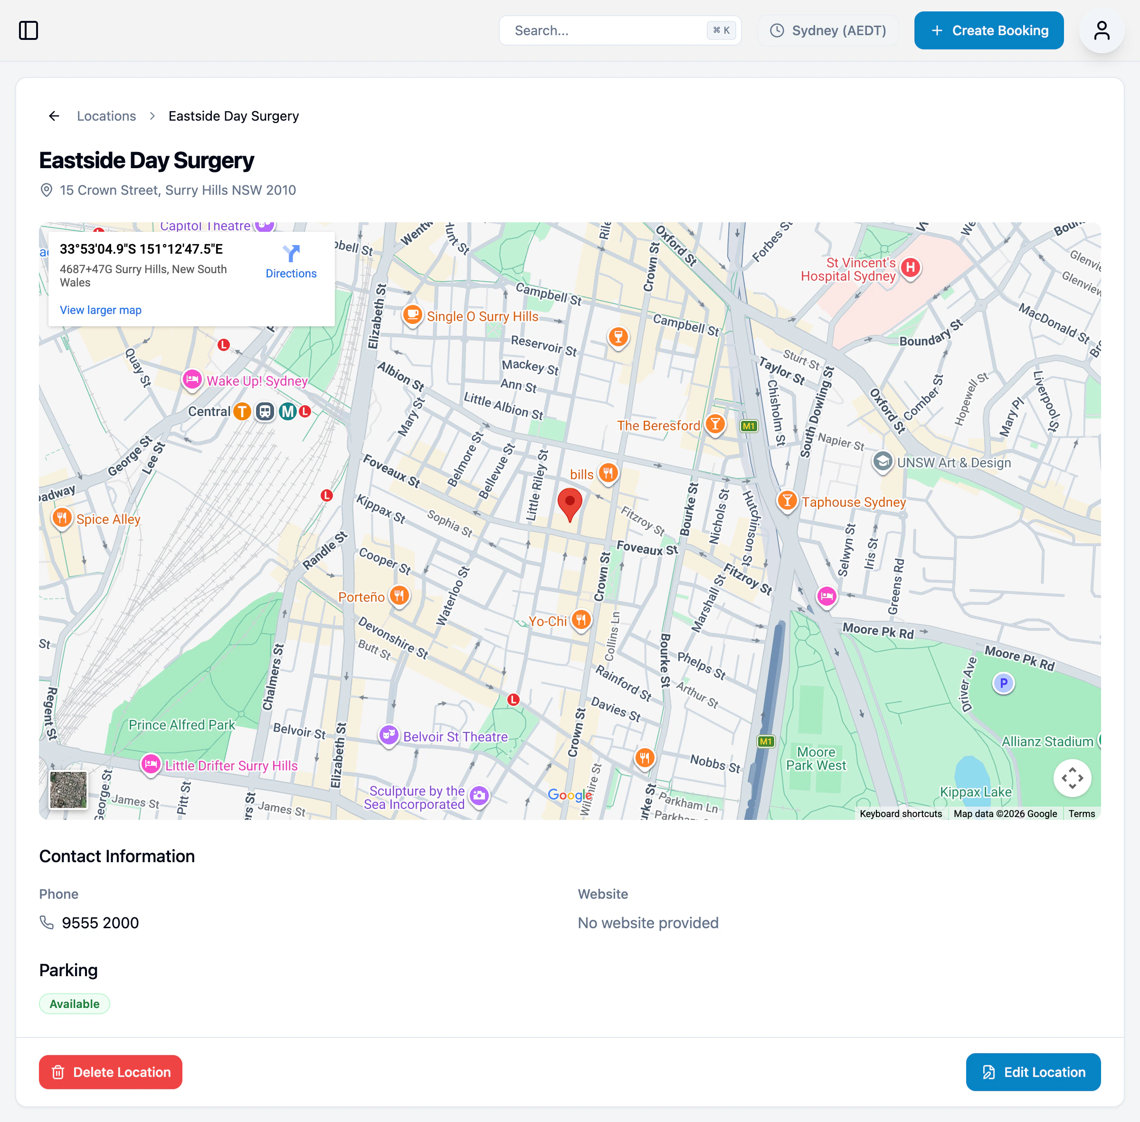The image size is (1140, 1122).
Task: Open the user profile avatar menu
Action: [1101, 31]
